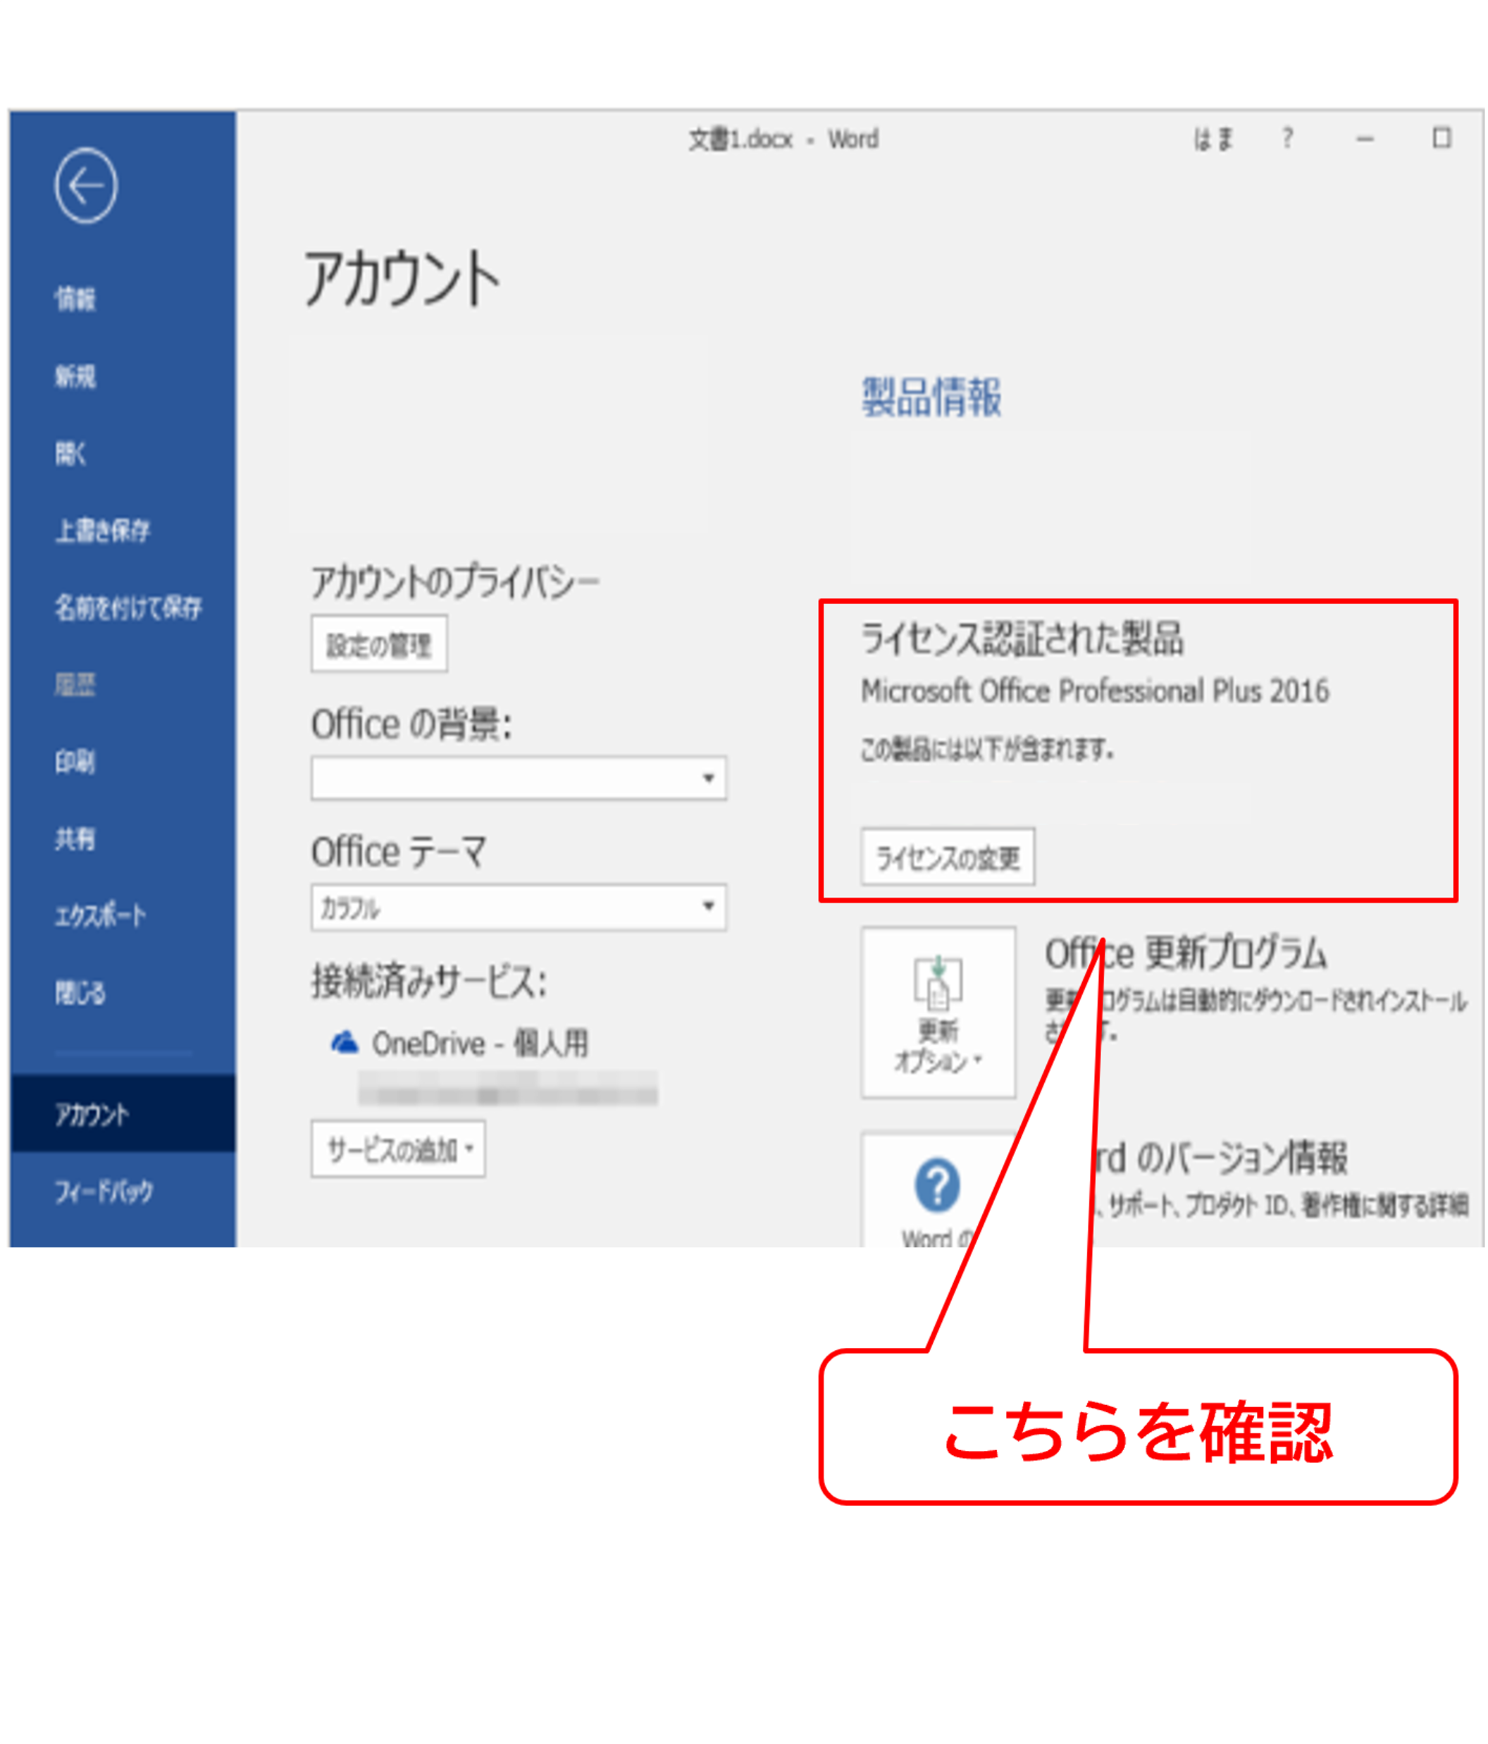The image size is (1488, 1744).
Task: Expand the Office theme カラフル dropdown
Action: point(519,906)
